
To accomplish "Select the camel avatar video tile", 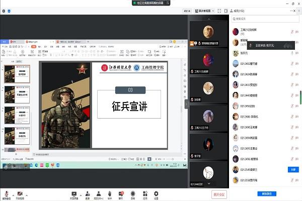I will [208, 34].
